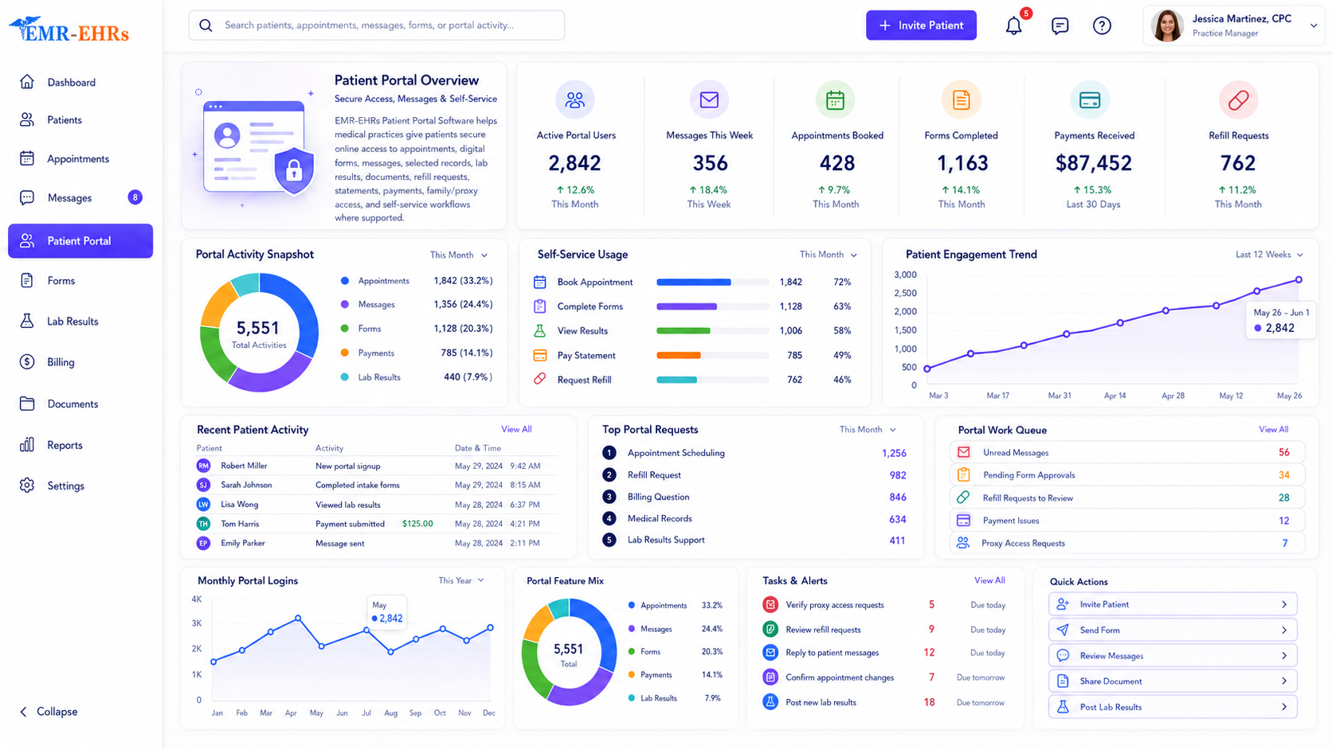Click the Reply to patient messages task icon
The image size is (1332, 749).
pyautogui.click(x=770, y=653)
